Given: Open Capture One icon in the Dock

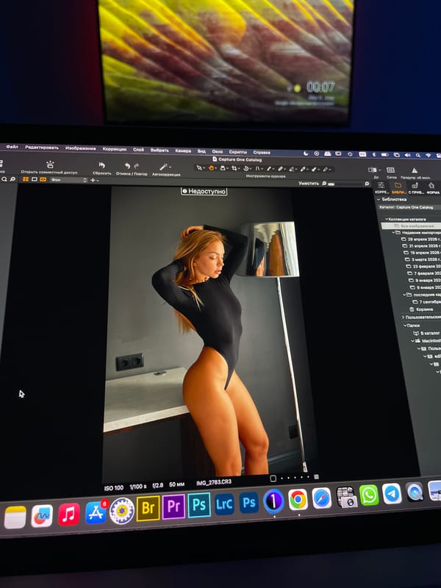Looking at the screenshot, I should click(273, 501).
